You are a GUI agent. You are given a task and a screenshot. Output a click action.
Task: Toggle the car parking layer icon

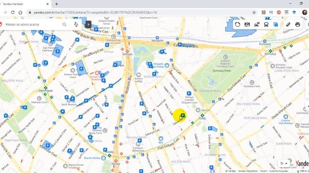(x=256, y=25)
